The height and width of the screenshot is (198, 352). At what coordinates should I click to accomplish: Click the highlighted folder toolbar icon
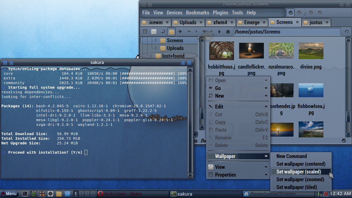pos(171,32)
